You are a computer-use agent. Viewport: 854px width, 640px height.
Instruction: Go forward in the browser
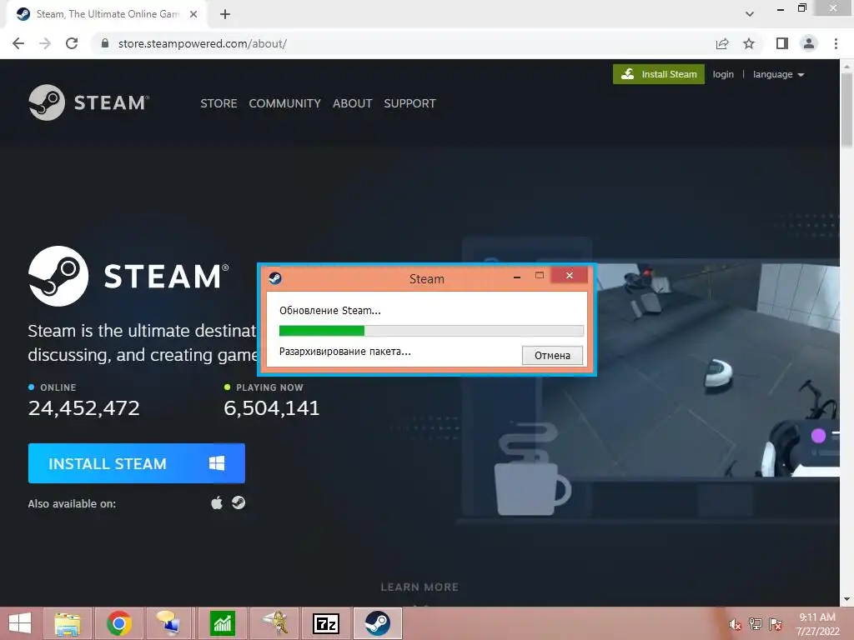tap(45, 43)
